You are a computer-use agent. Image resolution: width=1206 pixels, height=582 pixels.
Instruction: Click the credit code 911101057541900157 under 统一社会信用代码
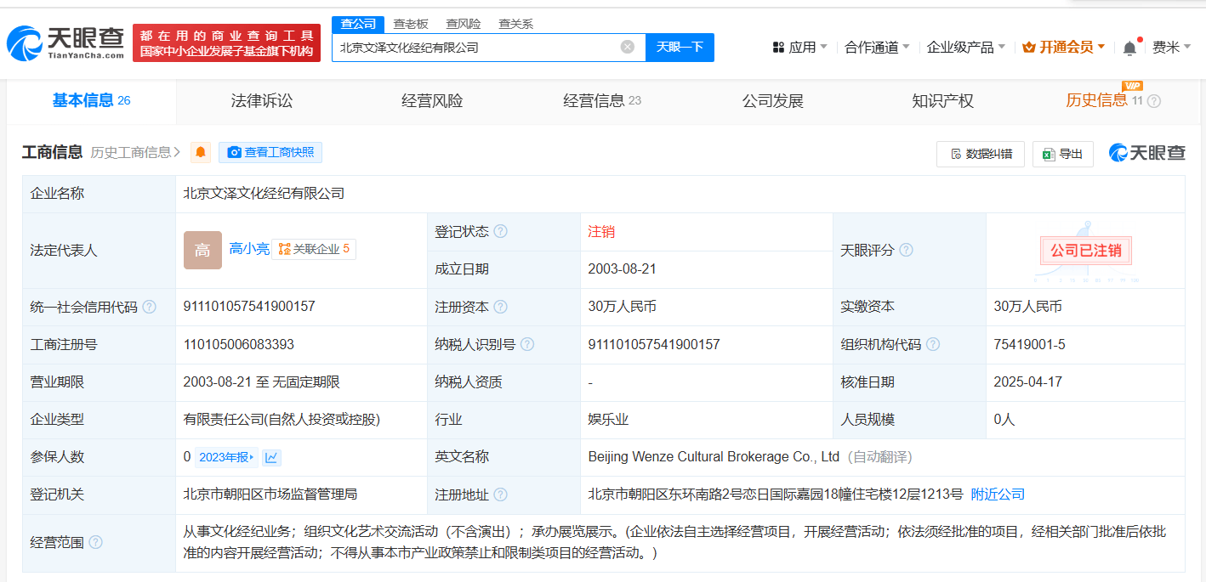coord(249,307)
